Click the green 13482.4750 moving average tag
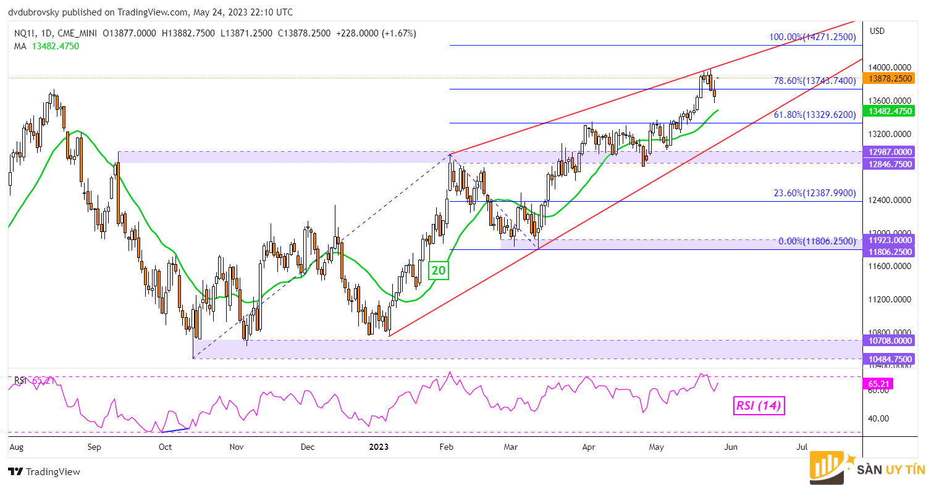 pyautogui.click(x=890, y=111)
